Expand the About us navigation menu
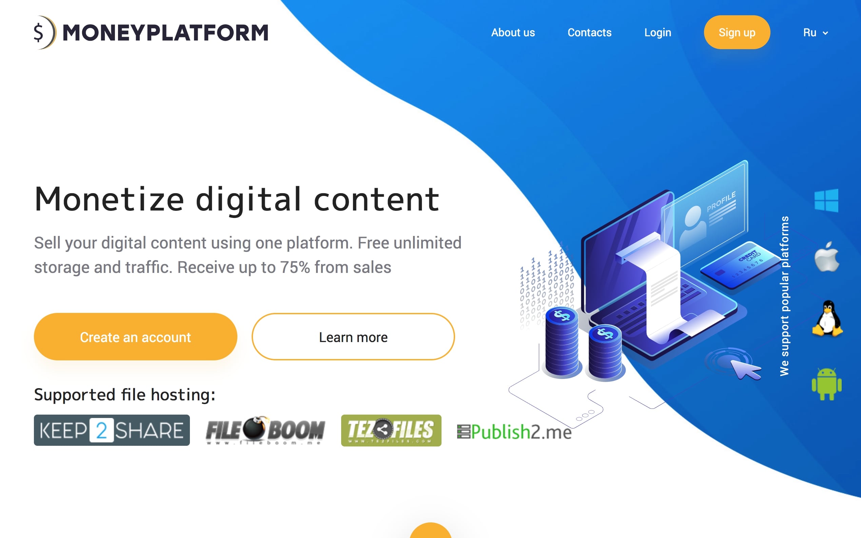 pyautogui.click(x=513, y=32)
